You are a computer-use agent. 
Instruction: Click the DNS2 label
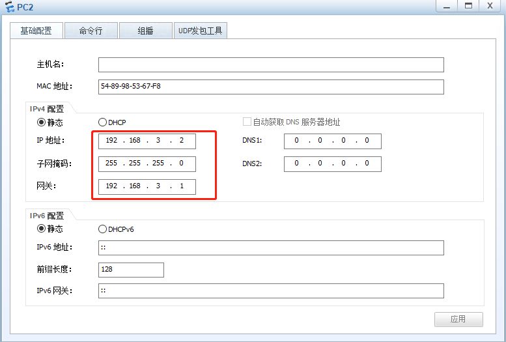point(252,164)
